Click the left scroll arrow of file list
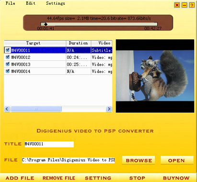Screen dimensions: 197x182 pos(7,109)
